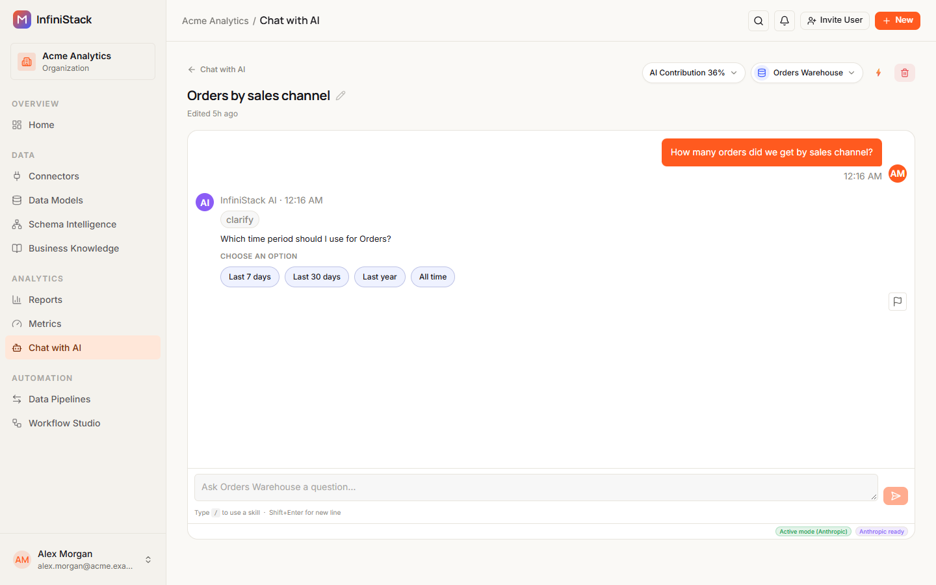
Task: Choose the Last 7 days option
Action: coord(250,277)
